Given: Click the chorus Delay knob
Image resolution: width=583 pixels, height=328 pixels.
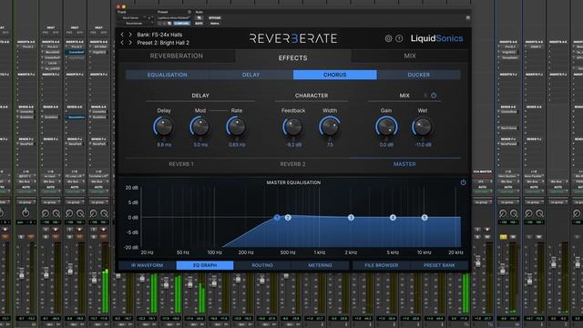Looking at the screenshot, I should [164, 127].
